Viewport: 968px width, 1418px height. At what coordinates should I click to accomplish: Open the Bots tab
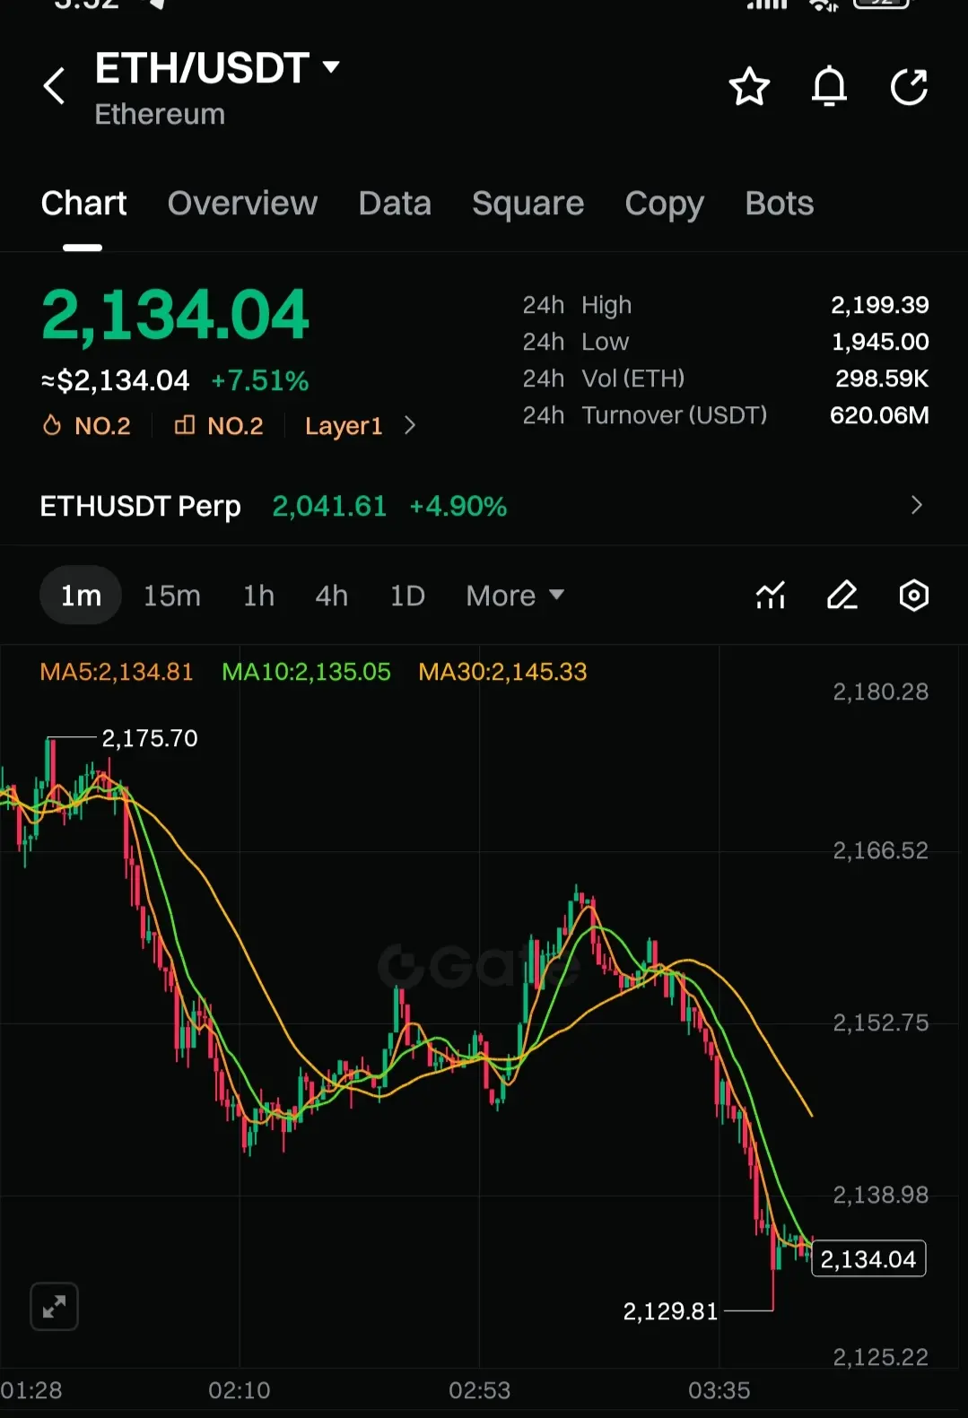click(x=779, y=204)
